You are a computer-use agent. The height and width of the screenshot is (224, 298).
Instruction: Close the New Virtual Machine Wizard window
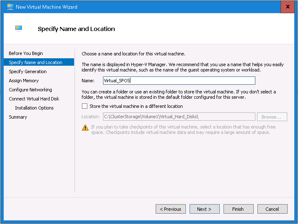point(288,7)
